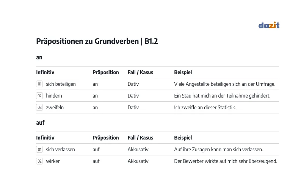This screenshot has width=301, height=169.
Task: Click example sentence about the Stau
Action: click(222, 96)
